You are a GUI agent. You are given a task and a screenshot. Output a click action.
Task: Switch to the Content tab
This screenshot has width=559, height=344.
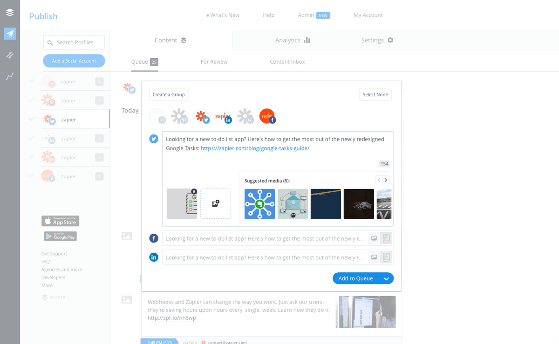171,40
